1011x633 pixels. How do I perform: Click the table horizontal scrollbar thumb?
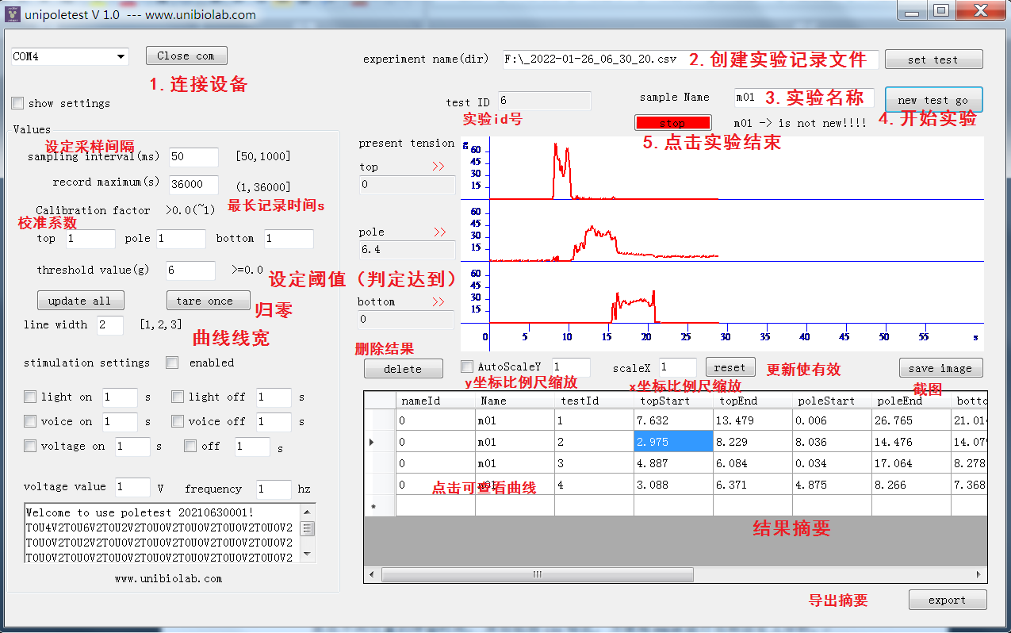pyautogui.click(x=537, y=574)
